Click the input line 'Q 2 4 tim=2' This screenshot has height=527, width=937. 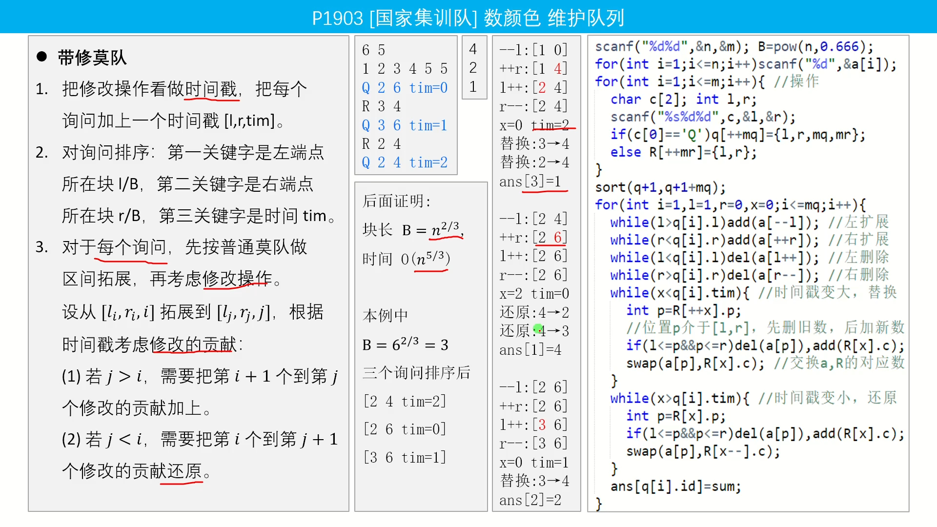pos(405,162)
